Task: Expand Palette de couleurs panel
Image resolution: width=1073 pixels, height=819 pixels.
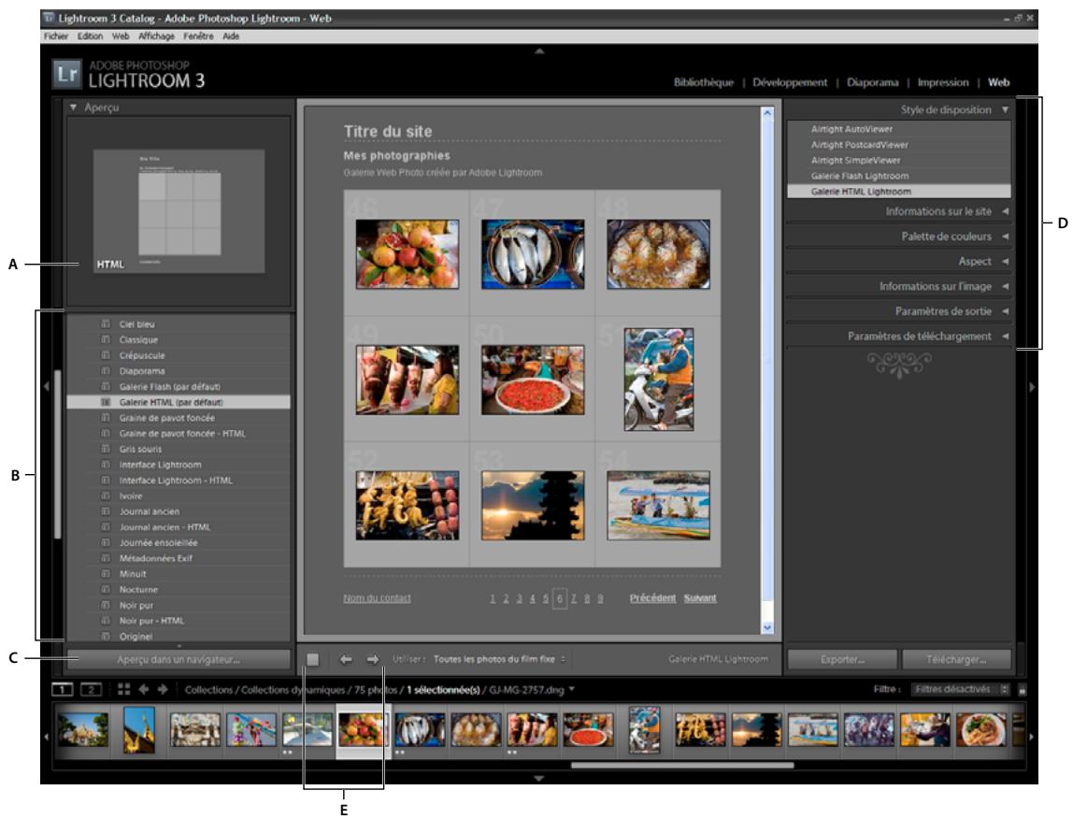Action: tap(1006, 237)
